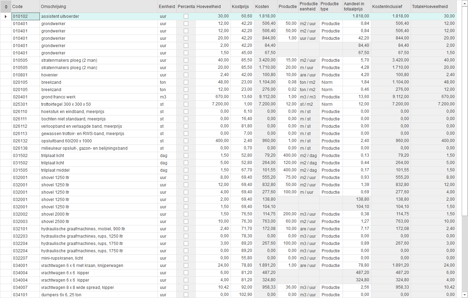
Task: Select 'shovel 2500 ltr' description
Action: click(98, 222)
